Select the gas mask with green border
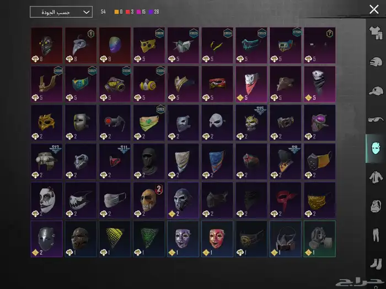Viewport: 386px width, 289px height. pyautogui.click(x=319, y=239)
